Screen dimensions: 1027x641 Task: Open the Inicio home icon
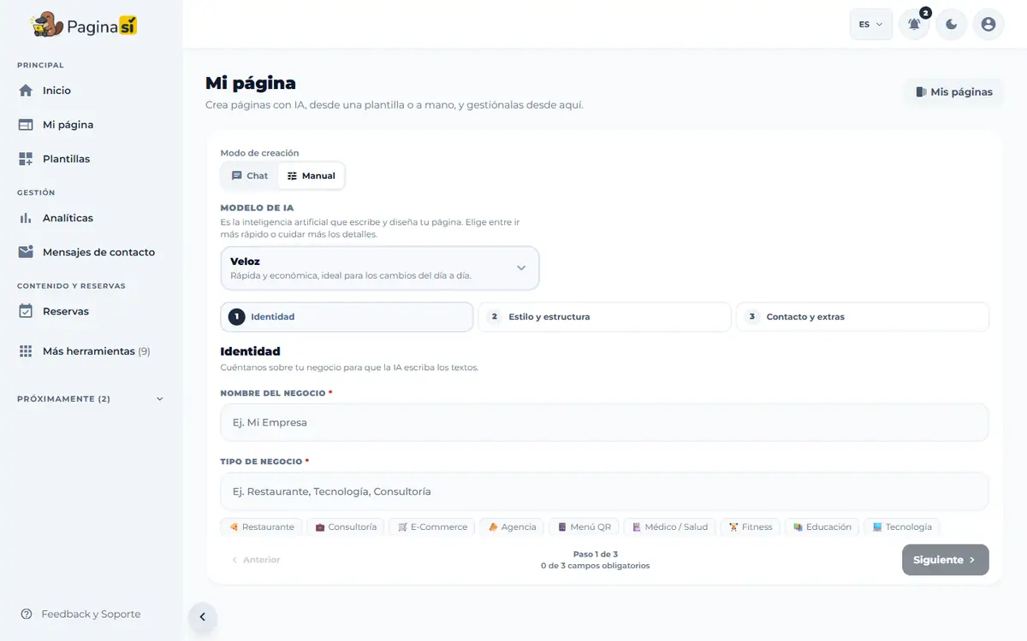pyautogui.click(x=26, y=91)
